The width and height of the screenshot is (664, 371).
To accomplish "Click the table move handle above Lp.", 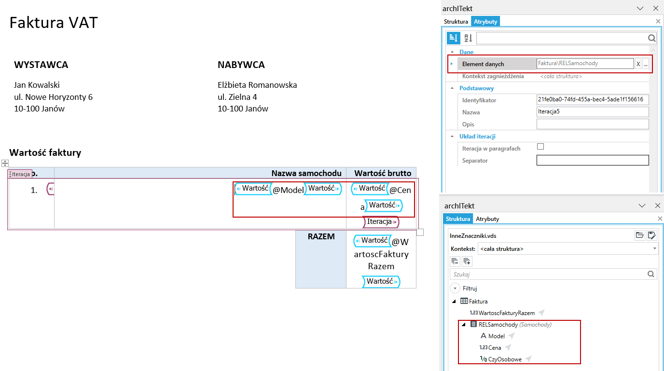I will (5, 163).
